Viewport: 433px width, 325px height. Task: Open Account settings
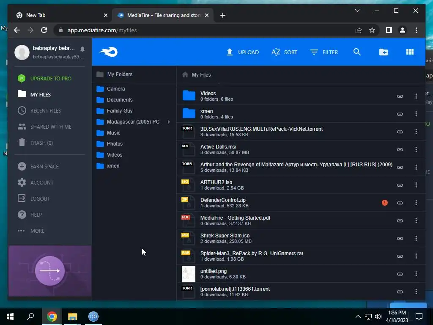(36, 182)
